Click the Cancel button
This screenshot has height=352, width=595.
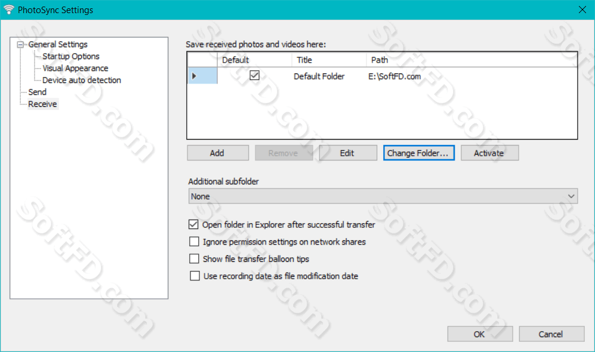(551, 334)
